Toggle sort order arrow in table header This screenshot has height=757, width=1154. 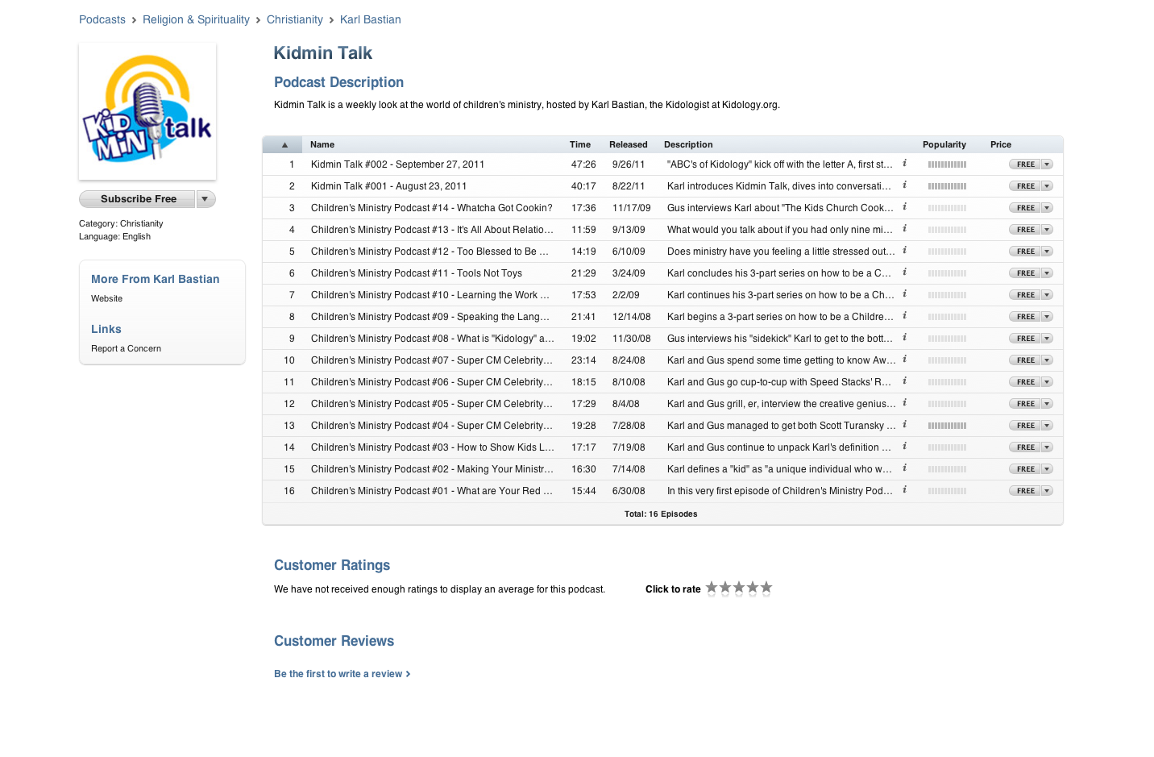tap(283, 145)
